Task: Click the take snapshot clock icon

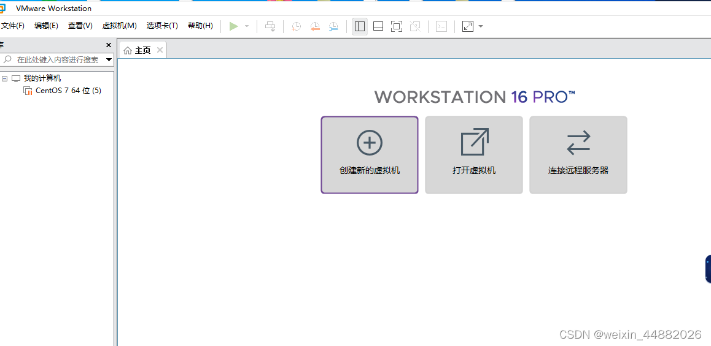Action: (x=296, y=26)
